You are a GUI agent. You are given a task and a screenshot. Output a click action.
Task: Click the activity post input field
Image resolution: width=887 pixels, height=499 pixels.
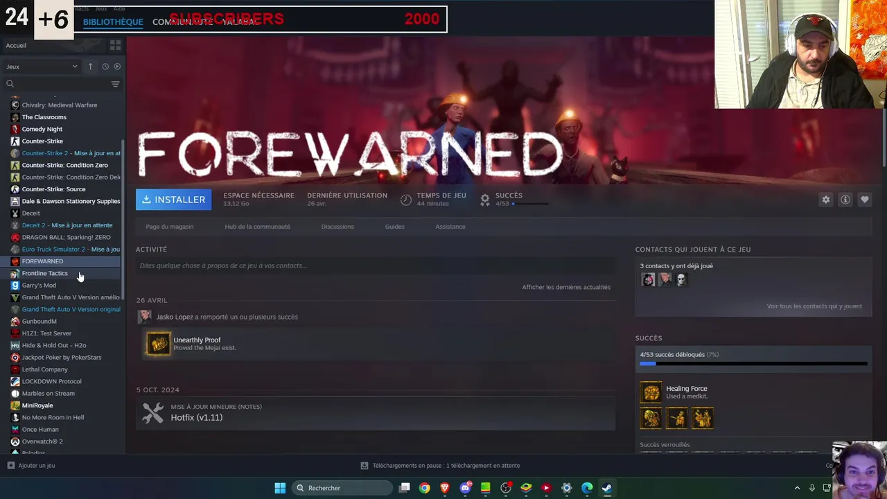pyautogui.click(x=375, y=265)
